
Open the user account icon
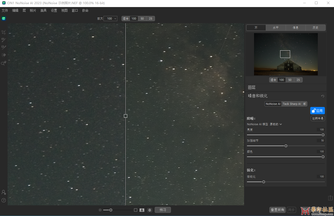point(4,192)
